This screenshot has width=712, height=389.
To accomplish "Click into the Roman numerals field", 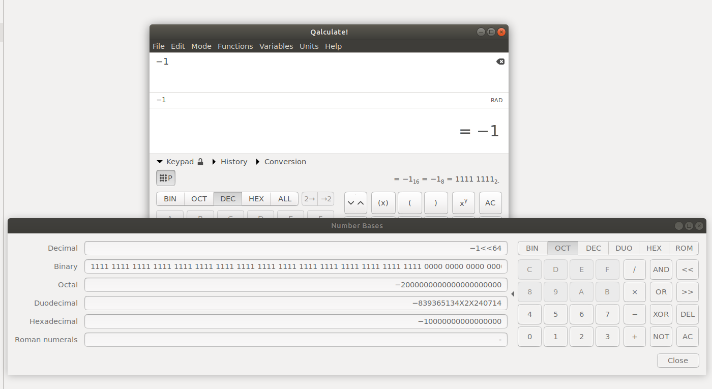I will pyautogui.click(x=296, y=340).
